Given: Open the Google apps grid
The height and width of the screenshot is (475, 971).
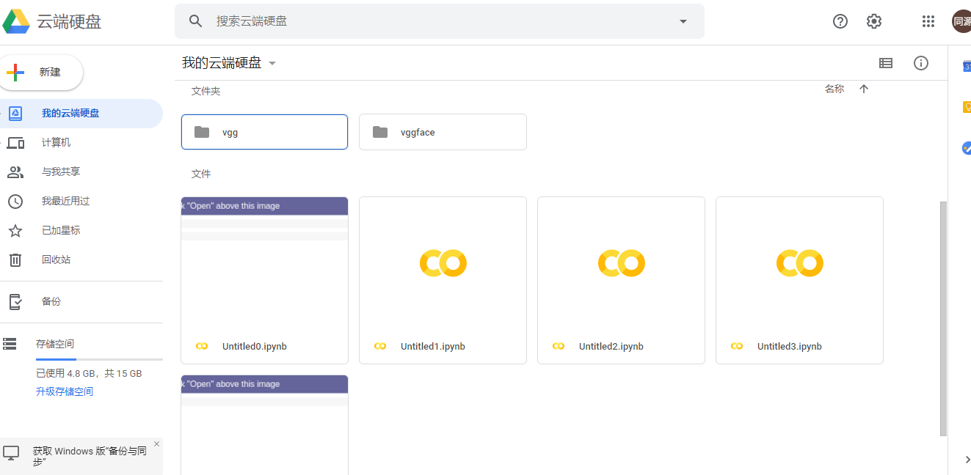Looking at the screenshot, I should (x=928, y=21).
